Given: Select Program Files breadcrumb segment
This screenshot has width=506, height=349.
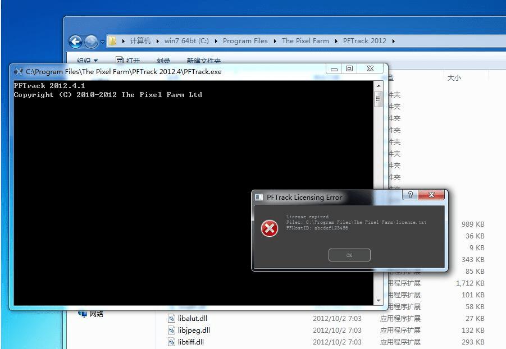Looking at the screenshot, I should coord(245,41).
